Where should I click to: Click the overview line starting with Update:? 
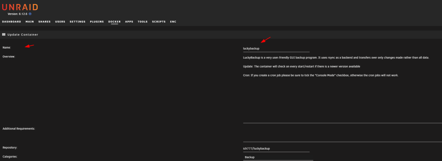pyautogui.click(x=301, y=67)
